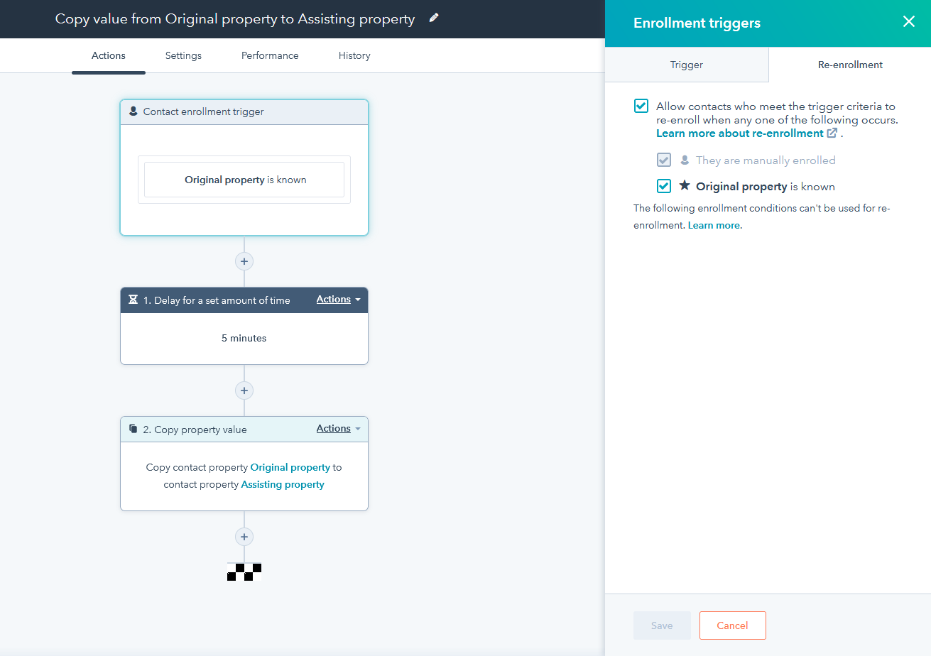Image resolution: width=931 pixels, height=656 pixels.
Task: Click the 5 minutes delay value
Action: pos(244,338)
